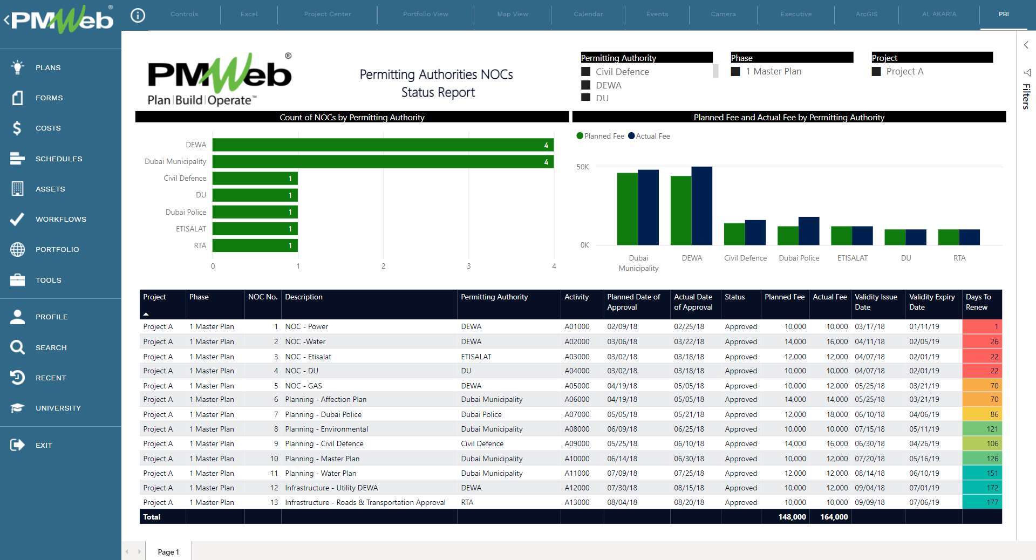Click the Workflows checkmark icon
The height and width of the screenshot is (560, 1036).
point(17,219)
